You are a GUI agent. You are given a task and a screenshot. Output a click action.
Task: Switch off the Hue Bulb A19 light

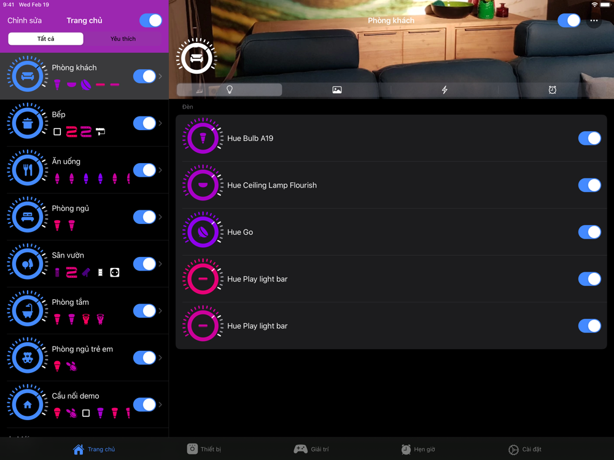(x=589, y=138)
